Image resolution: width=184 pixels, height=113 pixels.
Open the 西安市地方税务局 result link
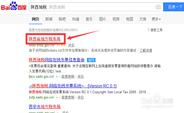point(45,107)
